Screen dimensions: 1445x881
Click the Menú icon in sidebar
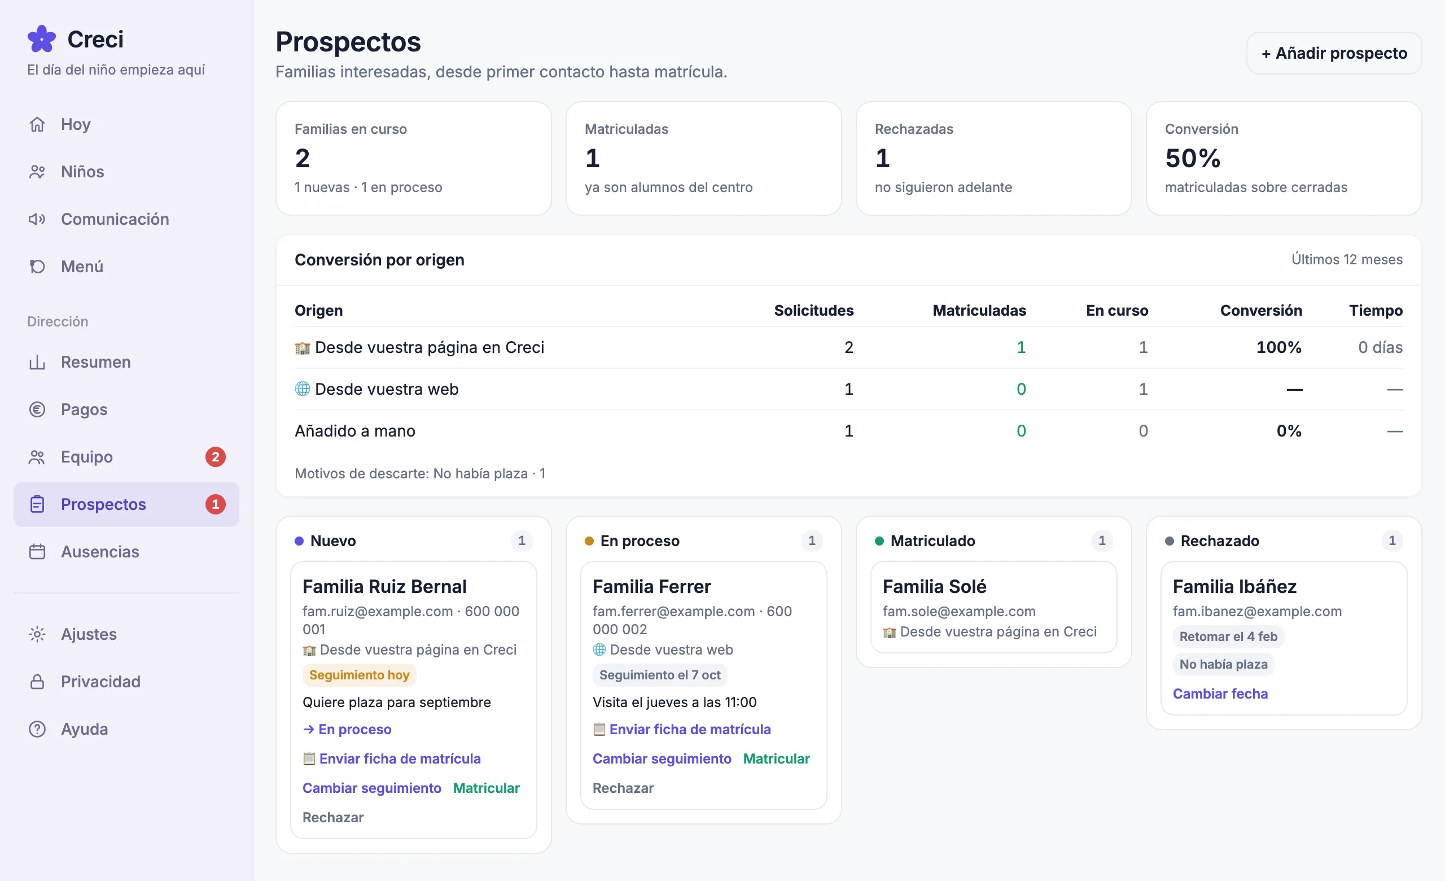click(x=37, y=267)
